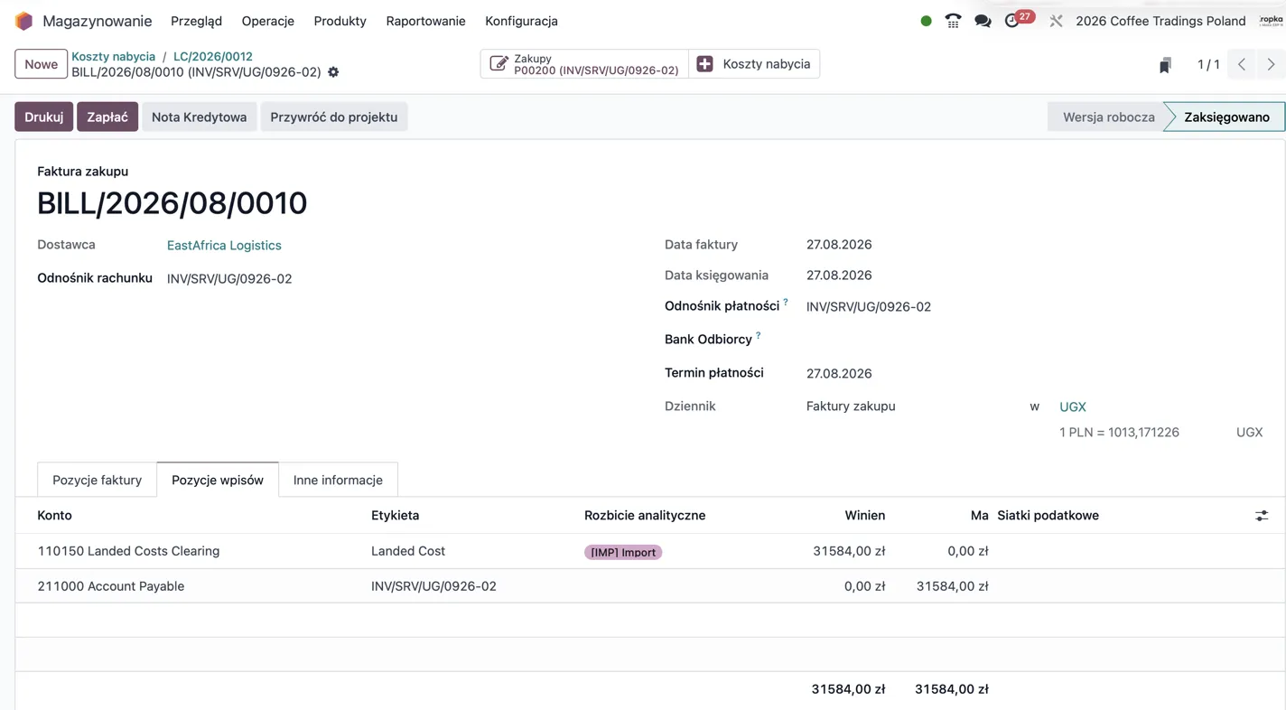
Task: Click the 110150 Landed Costs Clearing account row
Action: pyautogui.click(x=650, y=551)
